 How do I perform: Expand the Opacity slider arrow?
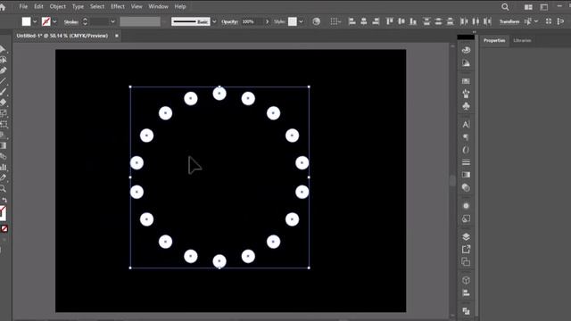[x=267, y=21]
